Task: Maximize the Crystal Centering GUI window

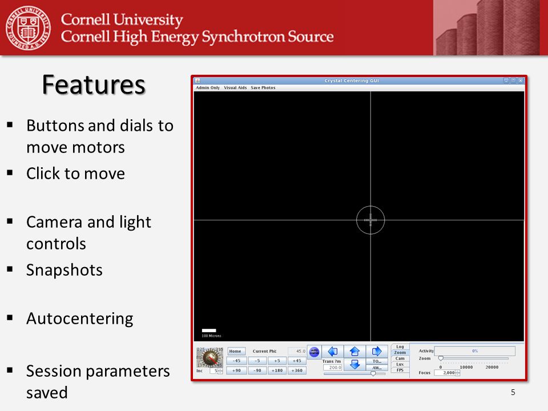Action: coord(513,80)
